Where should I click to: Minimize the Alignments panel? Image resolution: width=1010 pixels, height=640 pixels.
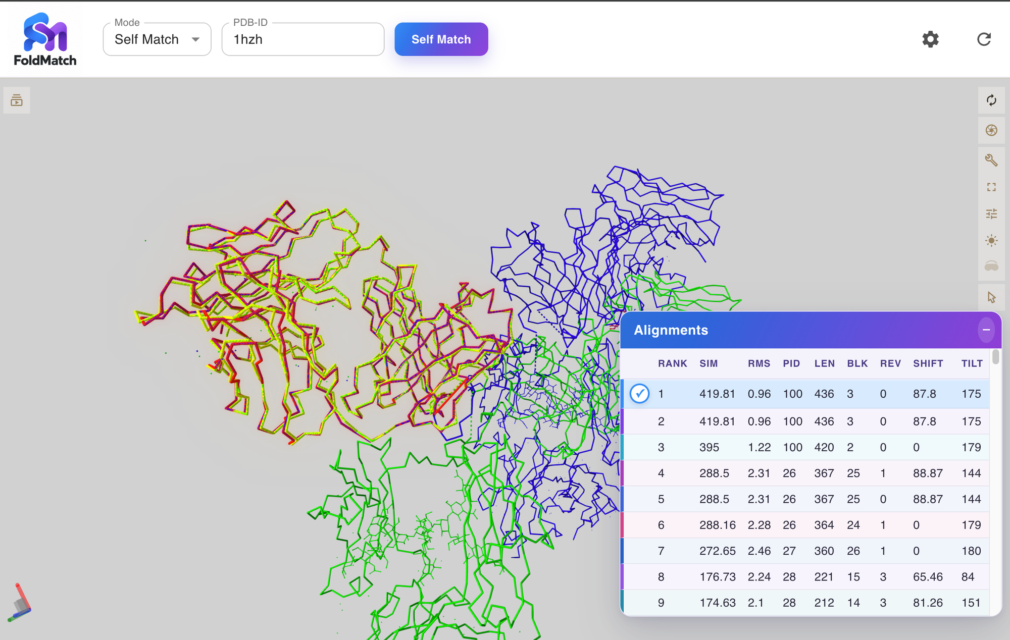coord(986,330)
